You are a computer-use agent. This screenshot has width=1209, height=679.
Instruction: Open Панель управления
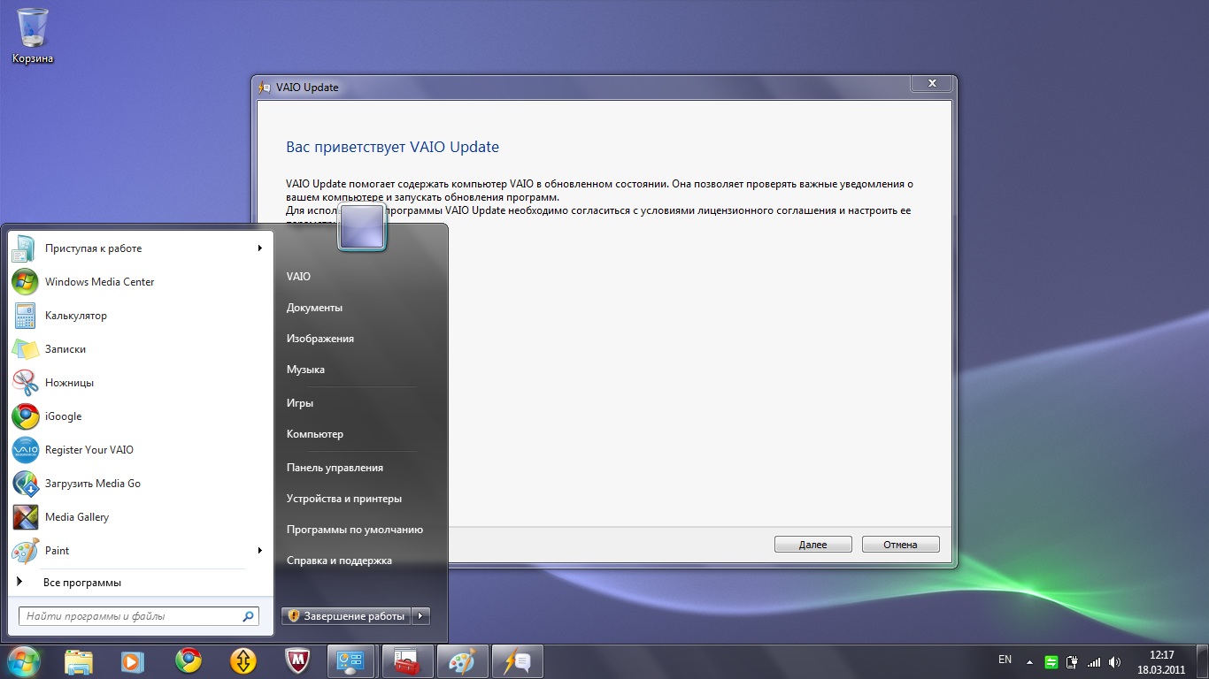pyautogui.click(x=335, y=468)
